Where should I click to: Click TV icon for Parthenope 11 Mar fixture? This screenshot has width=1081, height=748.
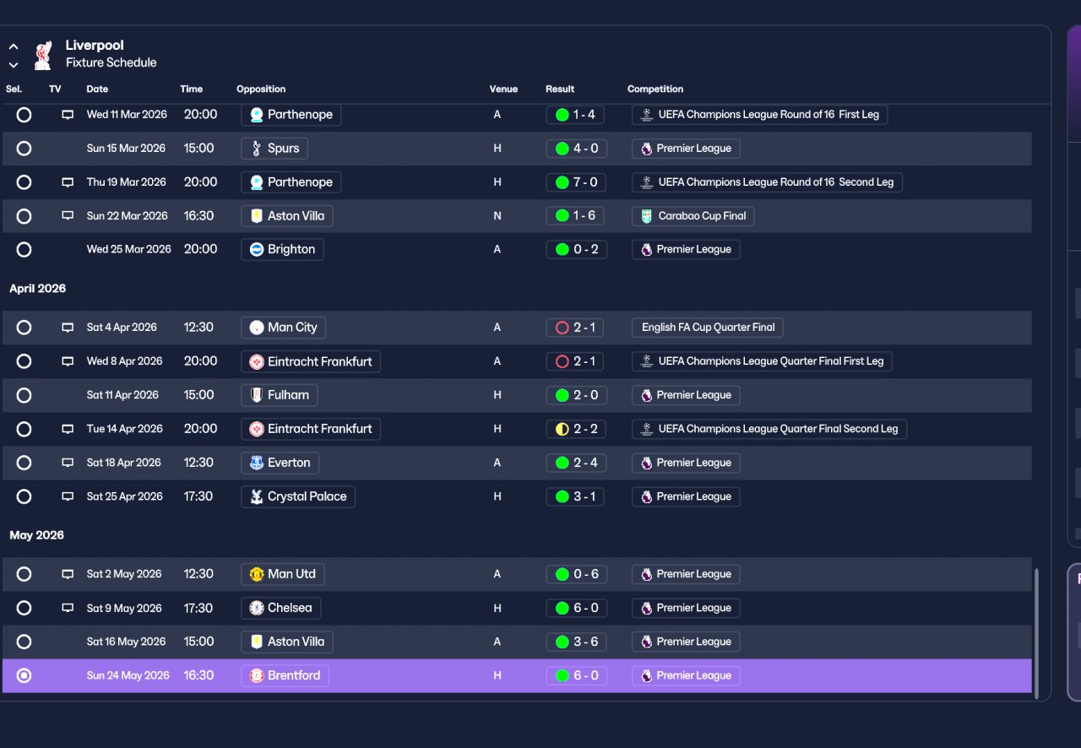(68, 115)
